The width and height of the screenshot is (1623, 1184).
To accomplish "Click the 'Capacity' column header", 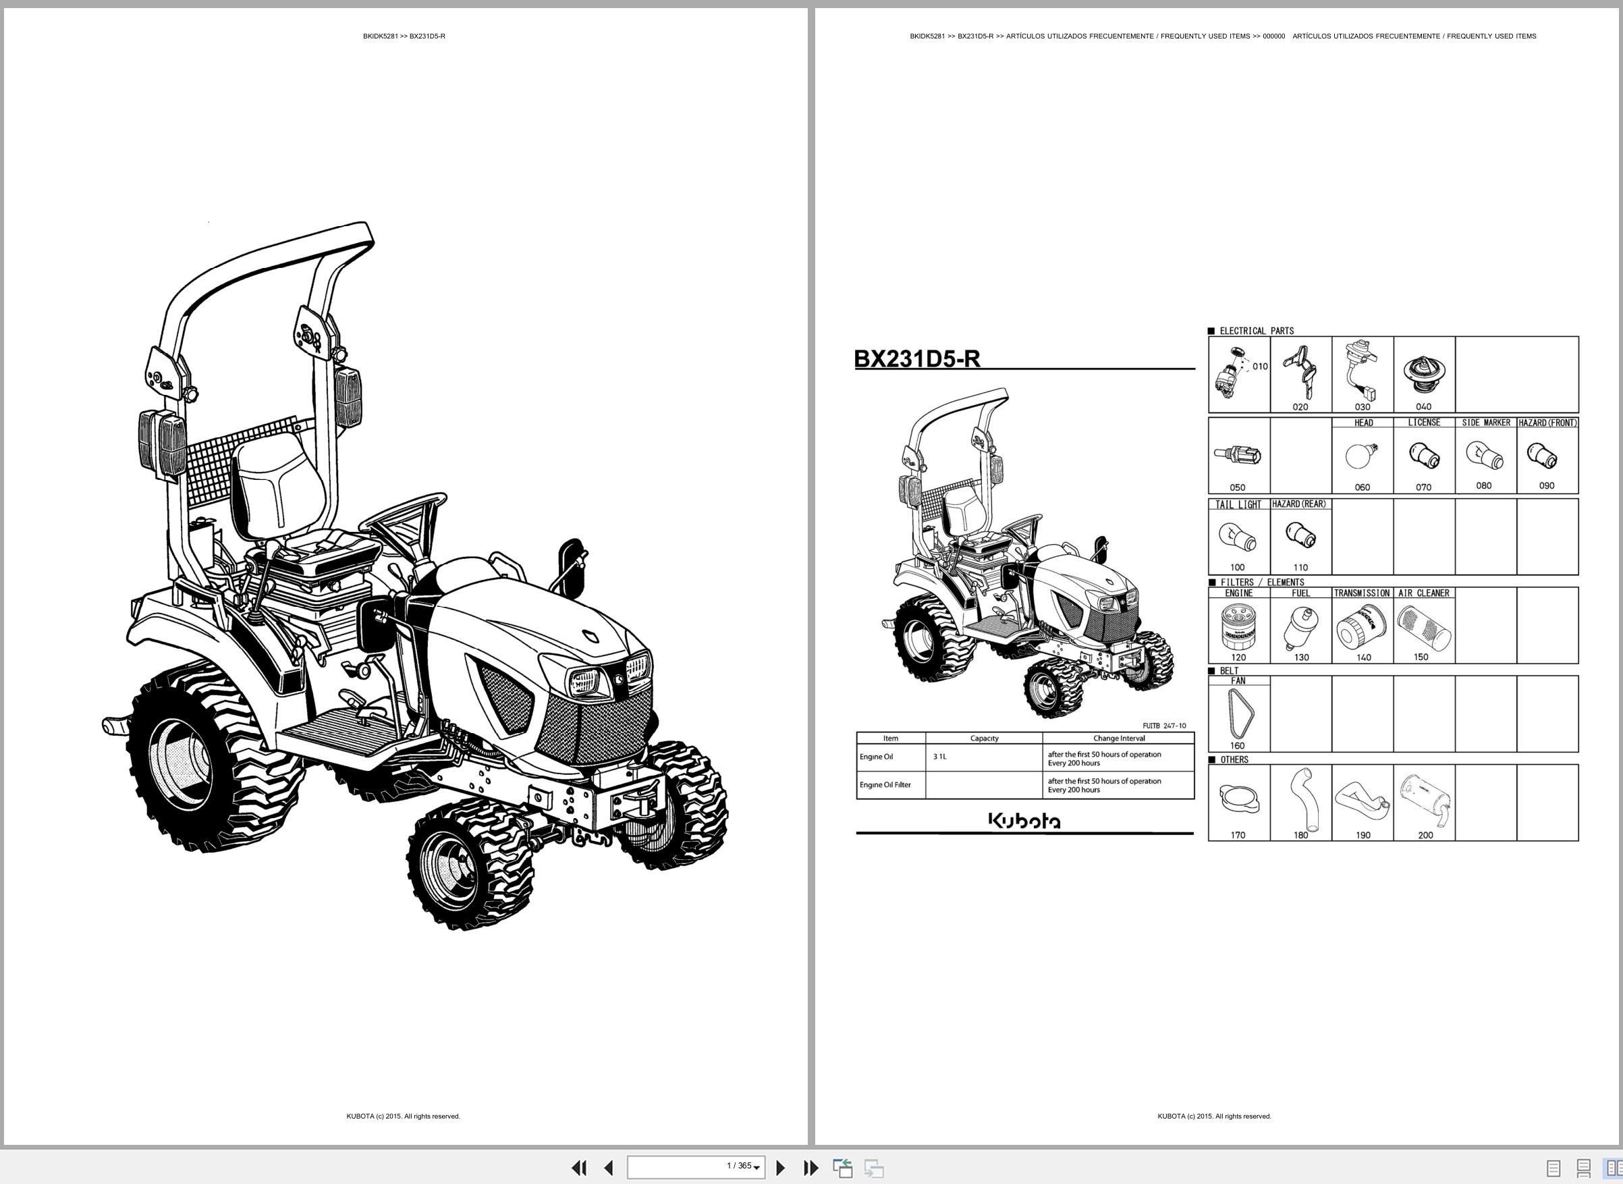I will [984, 738].
